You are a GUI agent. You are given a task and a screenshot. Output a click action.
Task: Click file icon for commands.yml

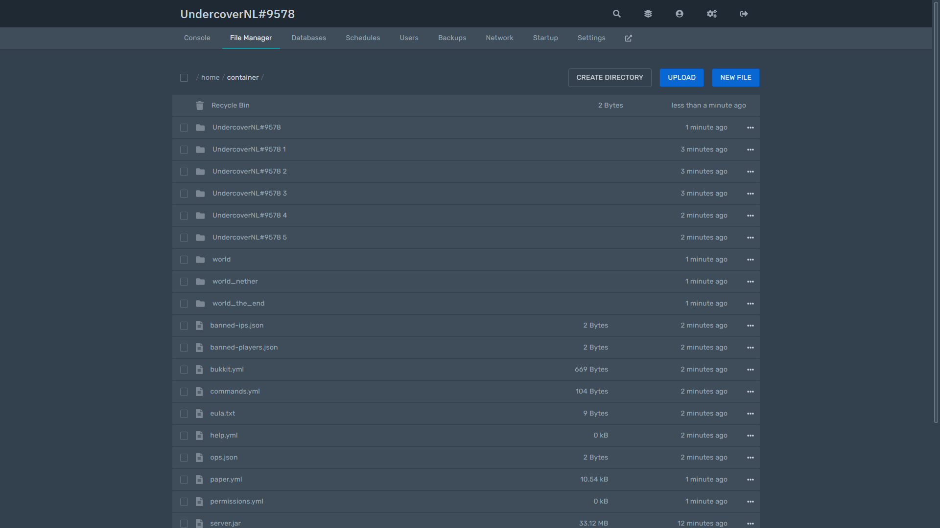click(x=199, y=392)
